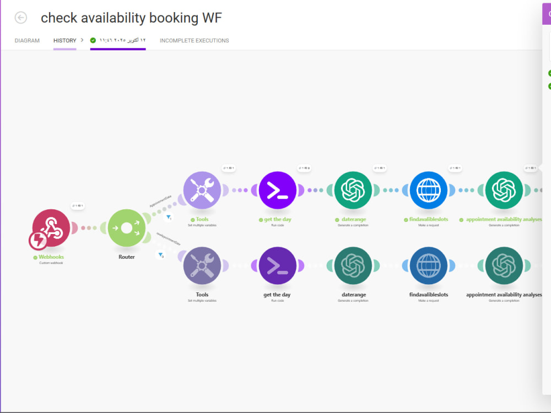Select the dated execution run tab
Screen dimensions: 551x413
(118, 41)
